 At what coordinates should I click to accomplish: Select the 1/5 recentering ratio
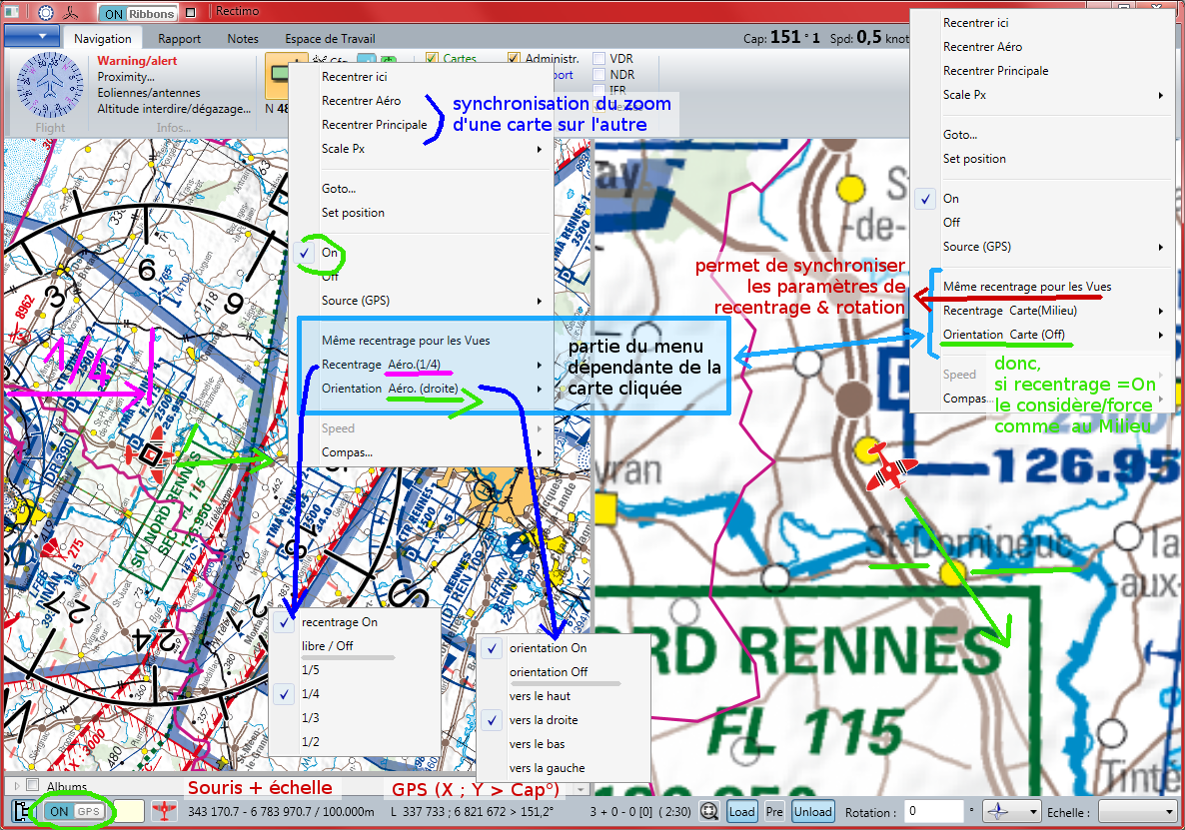click(355, 670)
